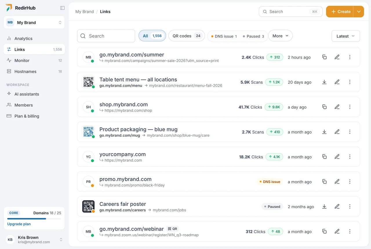
Task: Copy the promo.mybrand.com link
Action: (324, 182)
